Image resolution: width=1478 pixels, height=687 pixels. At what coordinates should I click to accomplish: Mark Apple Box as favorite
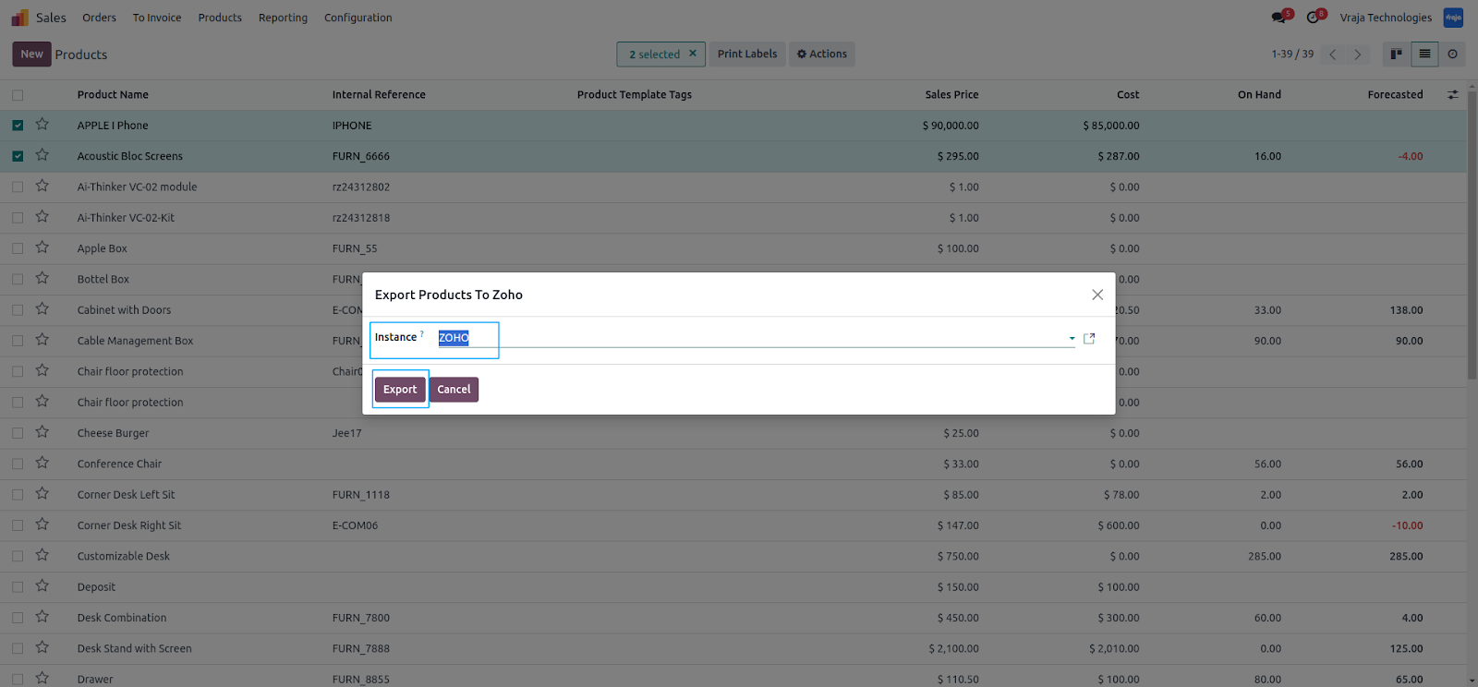[x=42, y=247]
